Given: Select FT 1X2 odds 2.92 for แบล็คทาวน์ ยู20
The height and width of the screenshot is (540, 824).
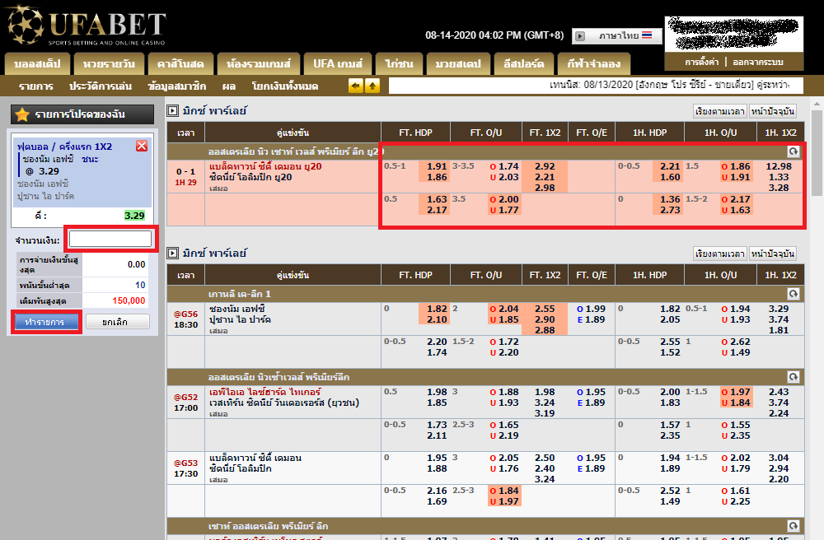Looking at the screenshot, I should (545, 166).
